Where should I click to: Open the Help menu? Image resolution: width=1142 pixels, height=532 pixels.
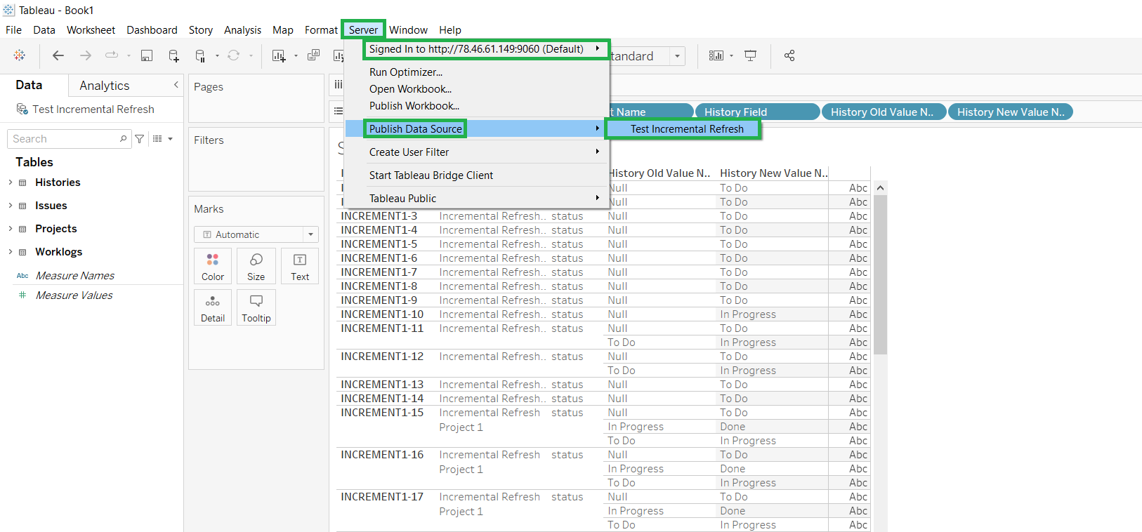[x=450, y=30]
